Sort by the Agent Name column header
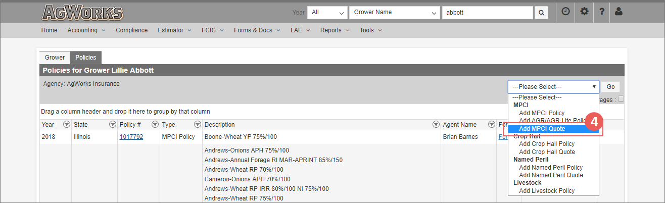Screen dimensions: 665x203 tap(460, 125)
